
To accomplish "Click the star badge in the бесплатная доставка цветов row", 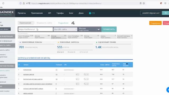I will click(77, 79).
